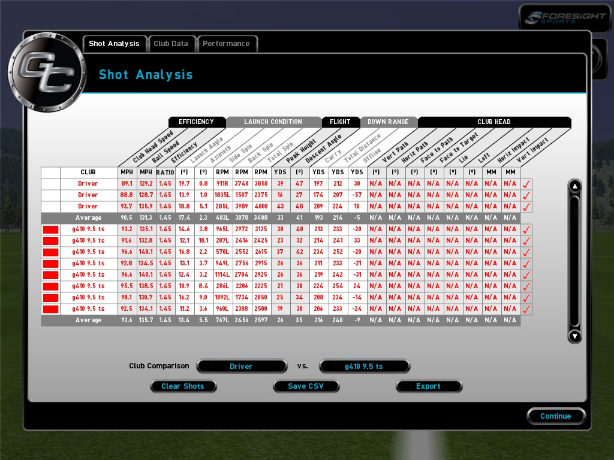Click the Average row with 90.5 MPH

pyautogui.click(x=281, y=218)
